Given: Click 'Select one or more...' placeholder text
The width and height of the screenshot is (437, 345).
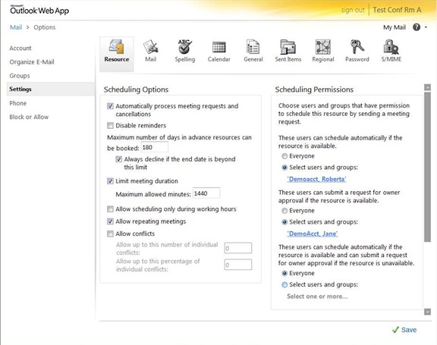Looking at the screenshot, I should pyautogui.click(x=317, y=296).
